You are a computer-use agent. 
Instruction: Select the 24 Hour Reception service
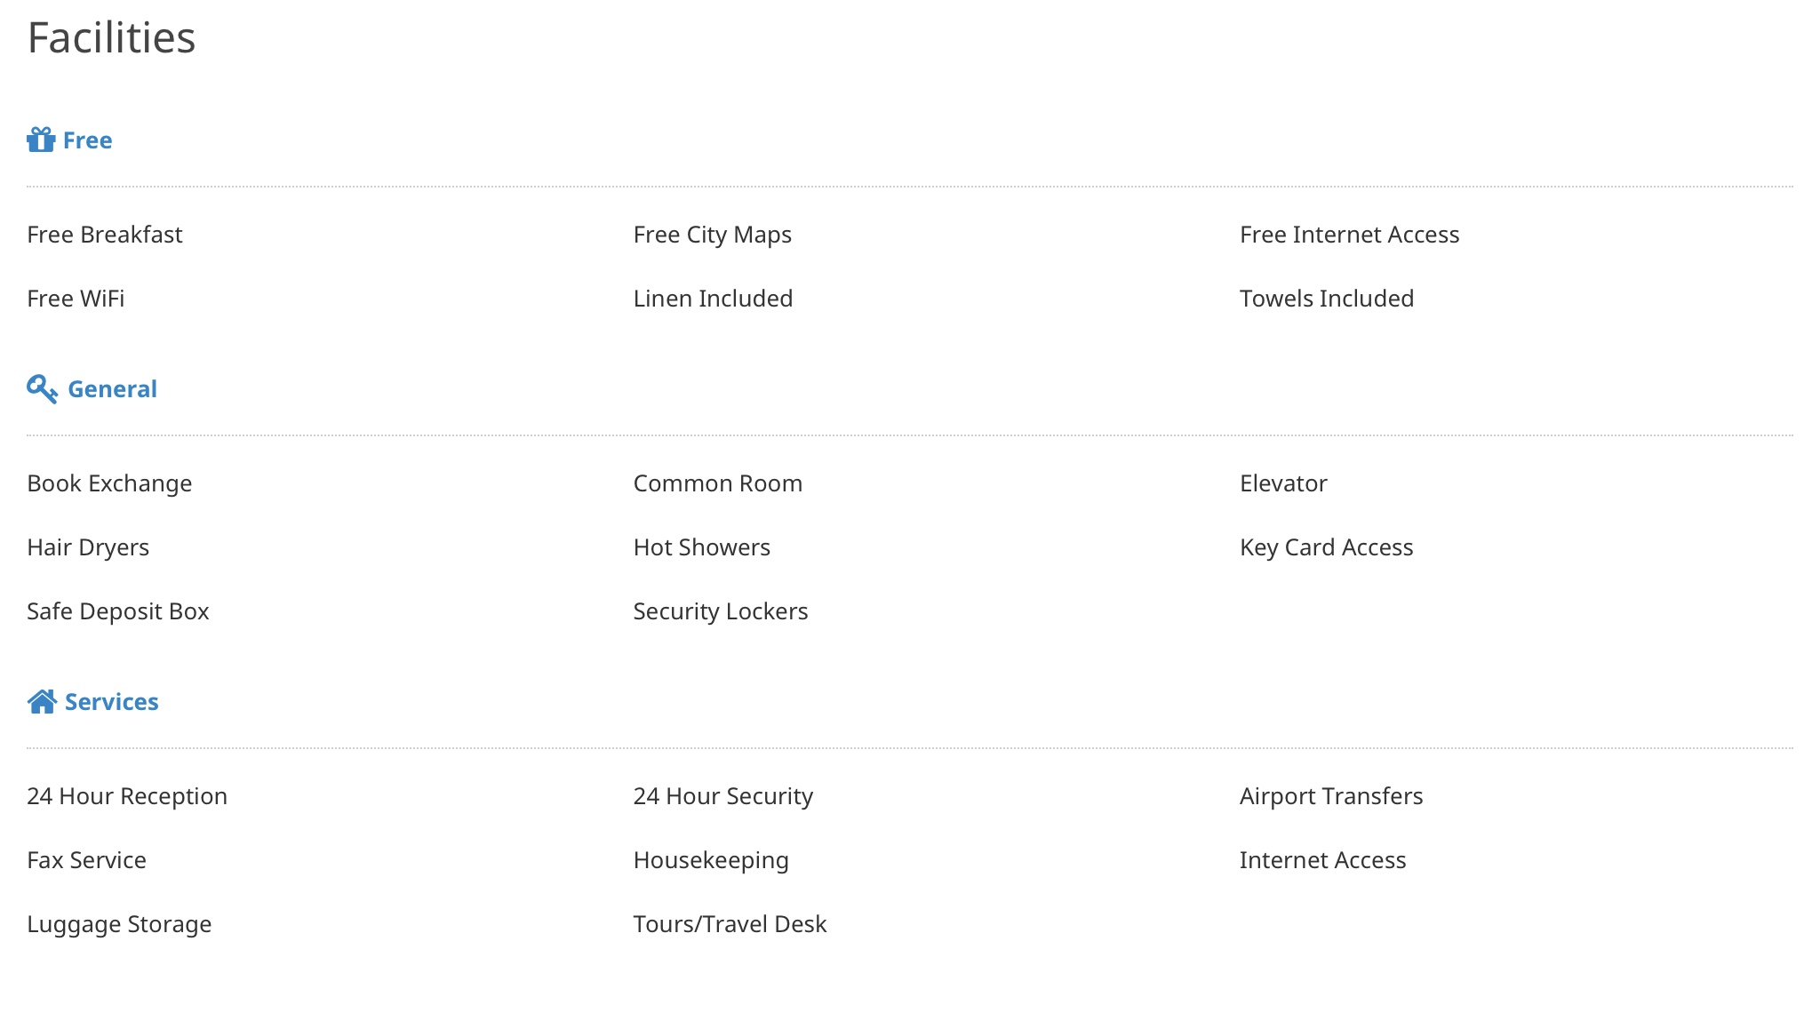pyautogui.click(x=127, y=796)
